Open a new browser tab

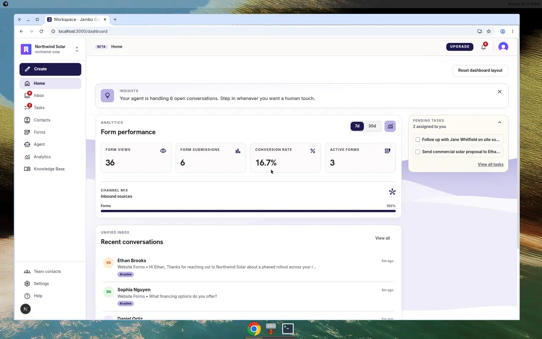tap(115, 19)
